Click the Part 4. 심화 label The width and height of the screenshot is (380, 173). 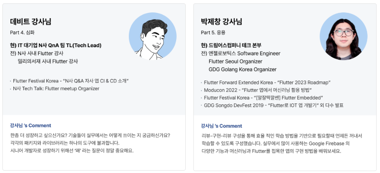[x=22, y=32]
